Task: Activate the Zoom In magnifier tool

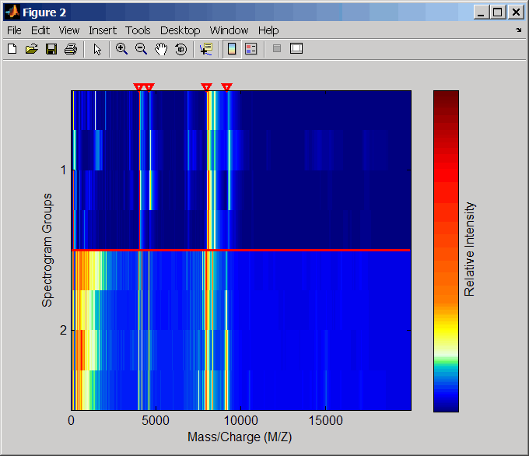Action: [121, 49]
